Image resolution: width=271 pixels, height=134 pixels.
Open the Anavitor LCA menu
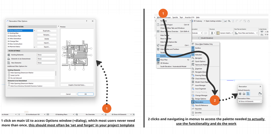pyautogui.click(x=190, y=17)
